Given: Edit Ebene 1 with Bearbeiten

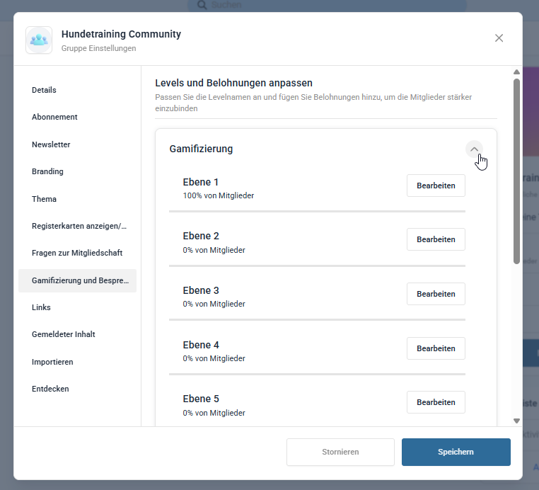Looking at the screenshot, I should pyautogui.click(x=436, y=186).
